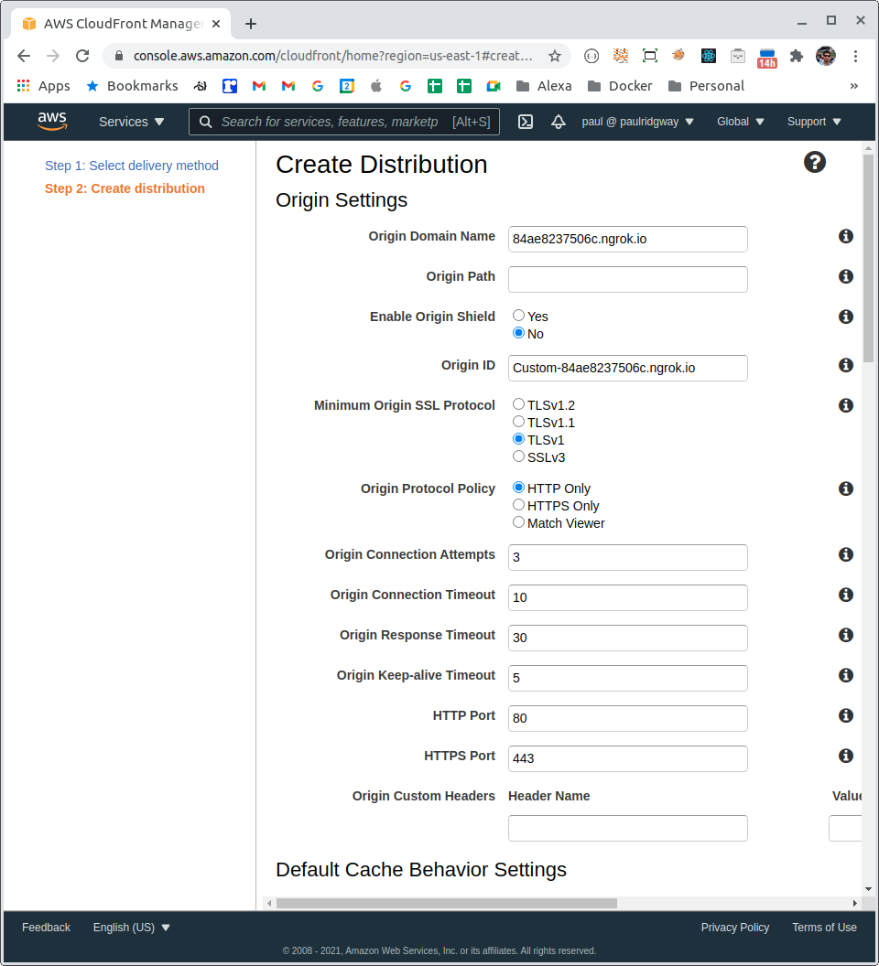
Task: Show info for Enable Origin Shield
Action: (x=846, y=317)
